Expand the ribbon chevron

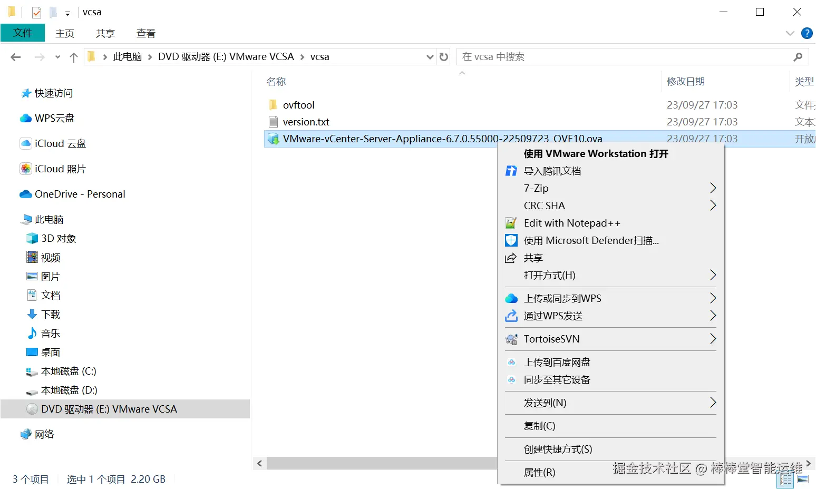click(790, 33)
